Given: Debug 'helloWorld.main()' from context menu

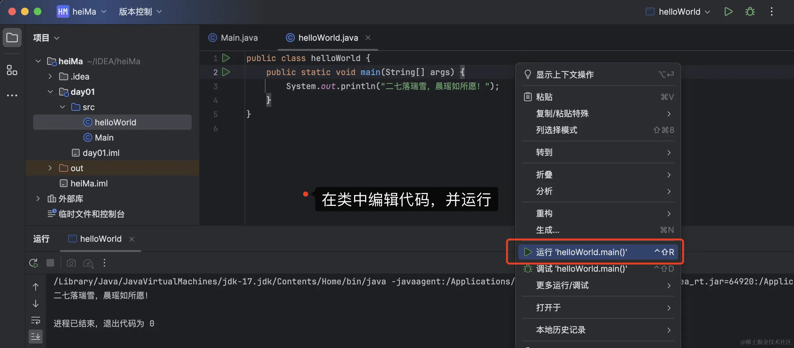Looking at the screenshot, I should pyautogui.click(x=598, y=269).
